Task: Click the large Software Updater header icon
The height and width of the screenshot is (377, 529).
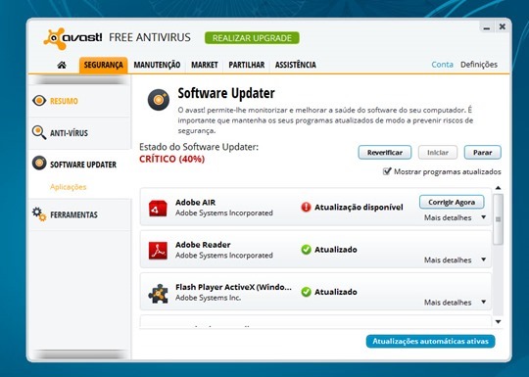Action: click(159, 100)
